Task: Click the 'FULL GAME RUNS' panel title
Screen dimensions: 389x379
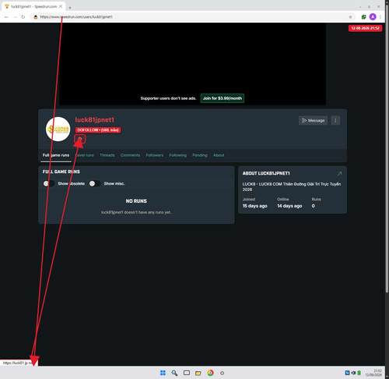Action: coord(61,172)
